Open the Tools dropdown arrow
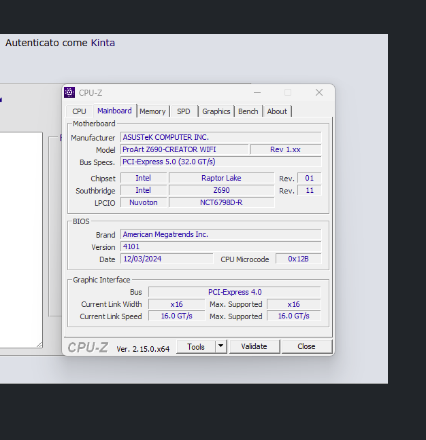 coord(221,346)
